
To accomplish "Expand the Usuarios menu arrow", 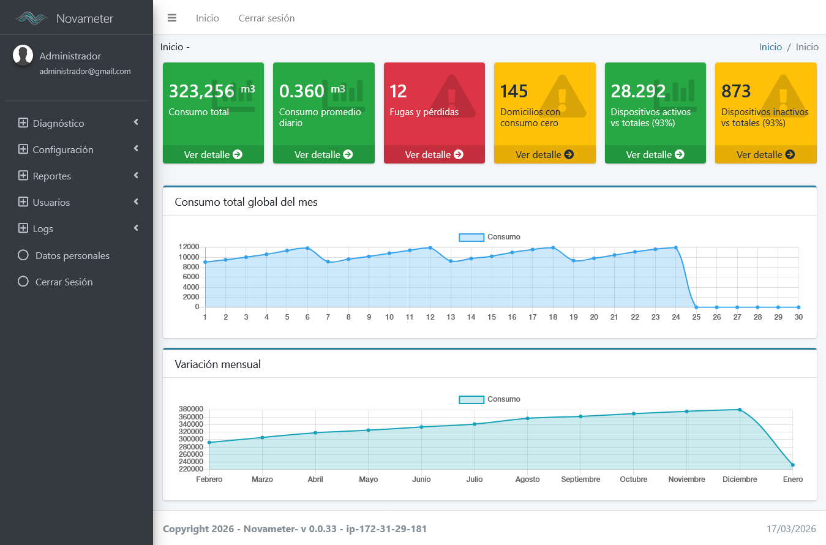I will [x=136, y=201].
